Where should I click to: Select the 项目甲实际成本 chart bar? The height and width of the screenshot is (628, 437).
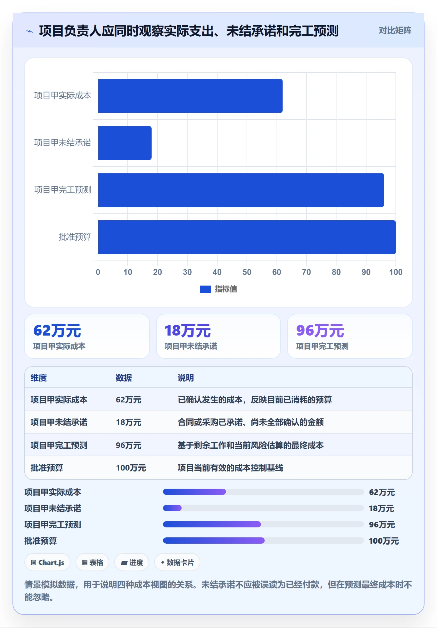point(190,96)
